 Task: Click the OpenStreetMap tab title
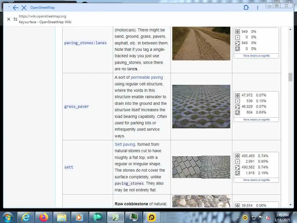click(42, 8)
